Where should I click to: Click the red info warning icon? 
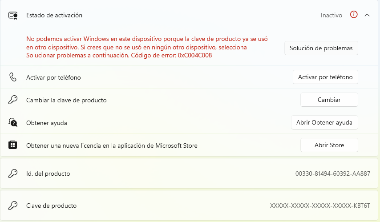(x=354, y=15)
